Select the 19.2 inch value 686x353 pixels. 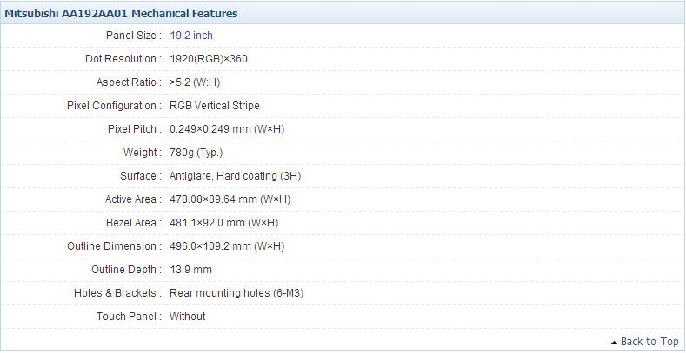191,36
